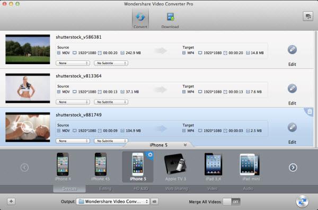Switch to the Editing format tab
The image size is (318, 210).
(x=105, y=189)
